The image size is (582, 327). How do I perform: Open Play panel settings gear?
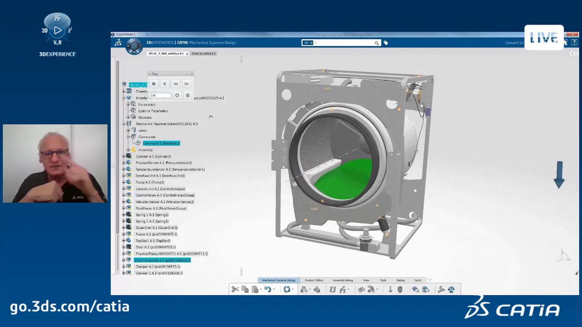tap(177, 95)
